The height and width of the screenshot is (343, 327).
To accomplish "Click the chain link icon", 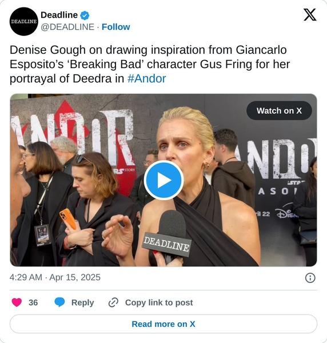I will tap(113, 302).
